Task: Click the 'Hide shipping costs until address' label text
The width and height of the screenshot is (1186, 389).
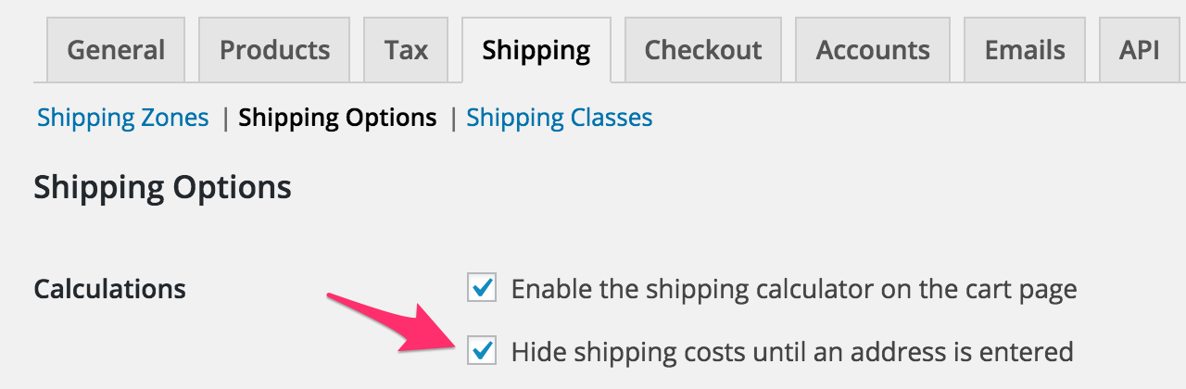Action: (x=791, y=352)
